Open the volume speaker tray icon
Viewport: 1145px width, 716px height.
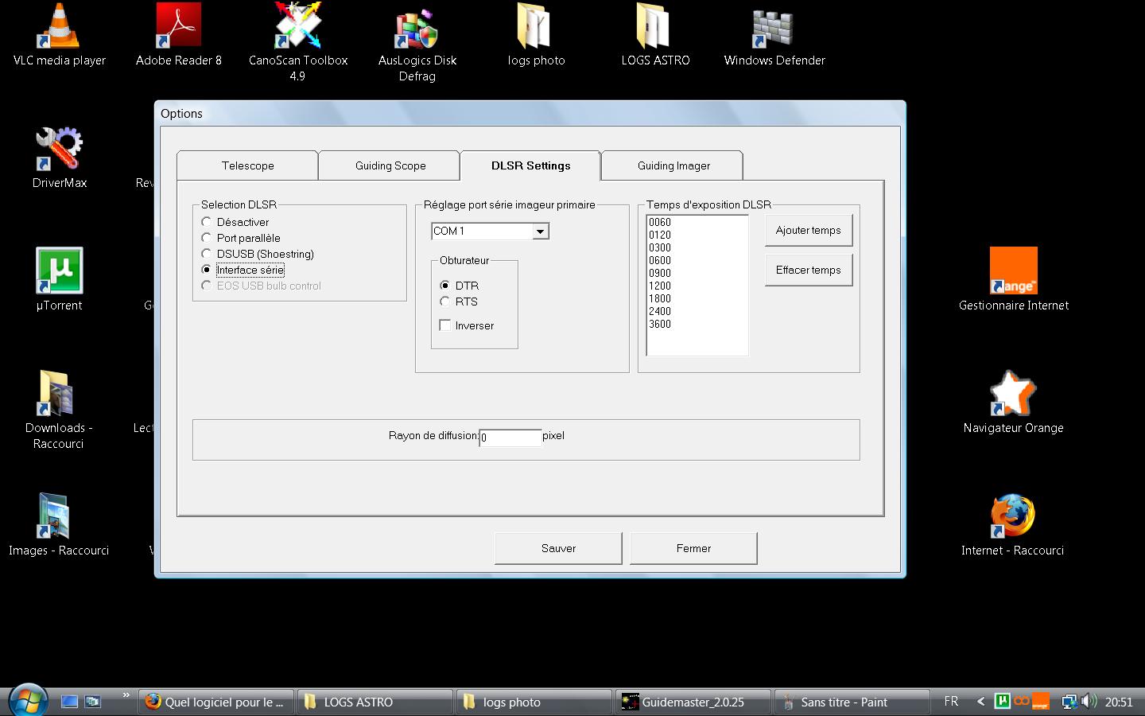point(1089,701)
